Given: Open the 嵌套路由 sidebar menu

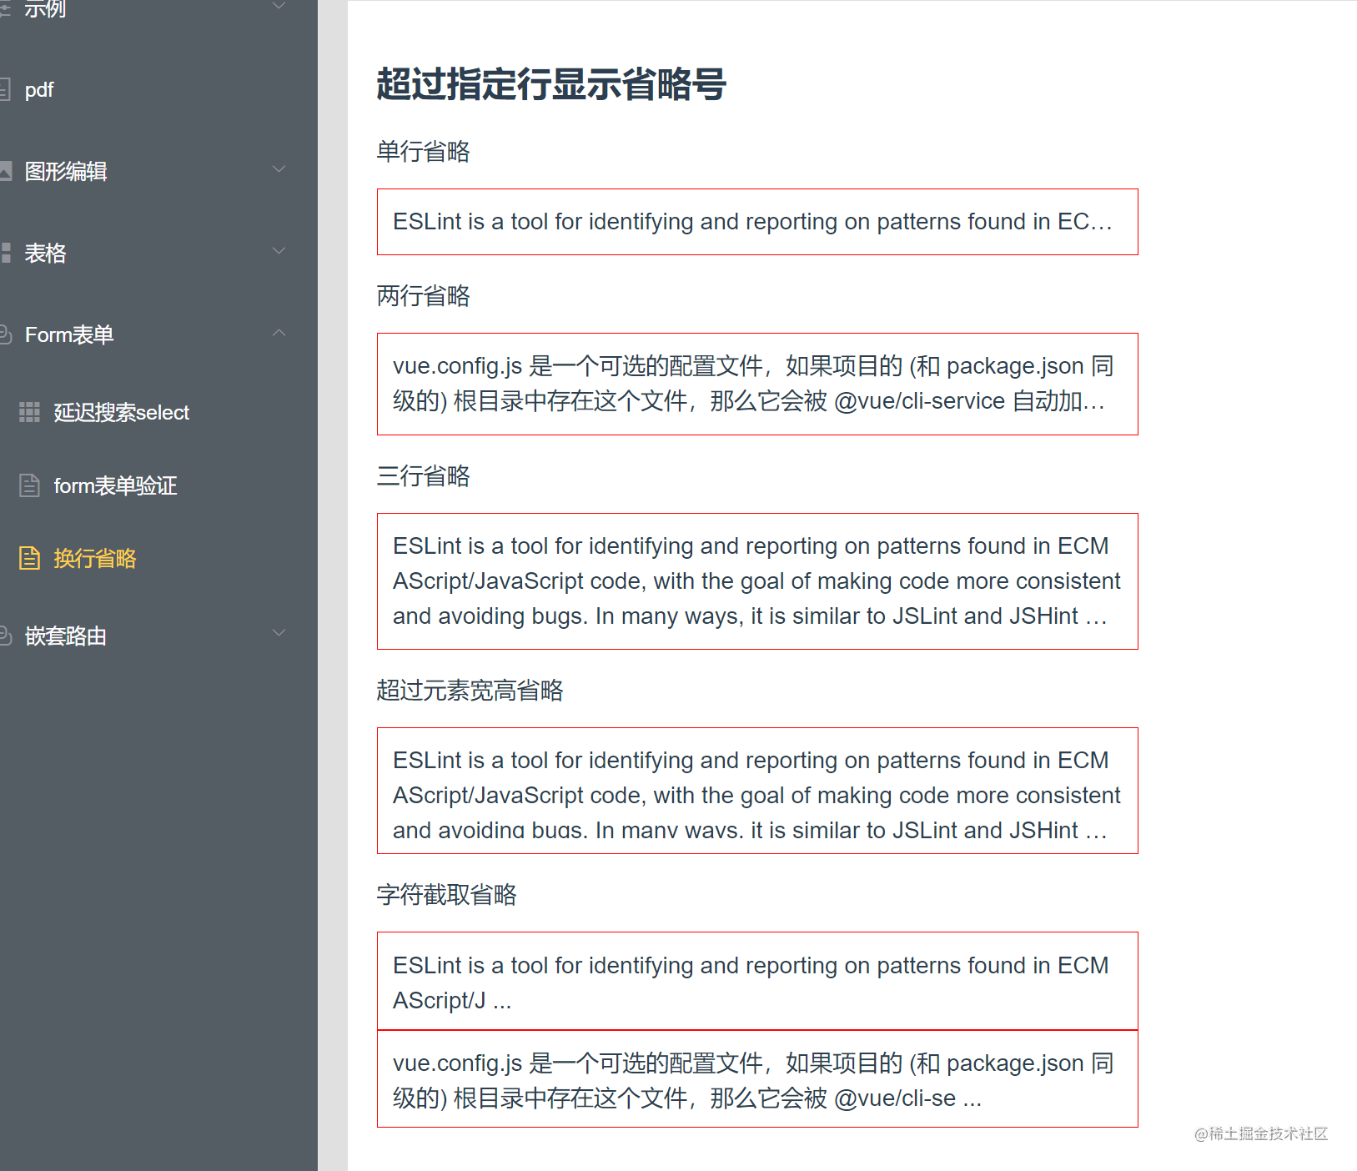Looking at the screenshot, I should tap(66, 636).
